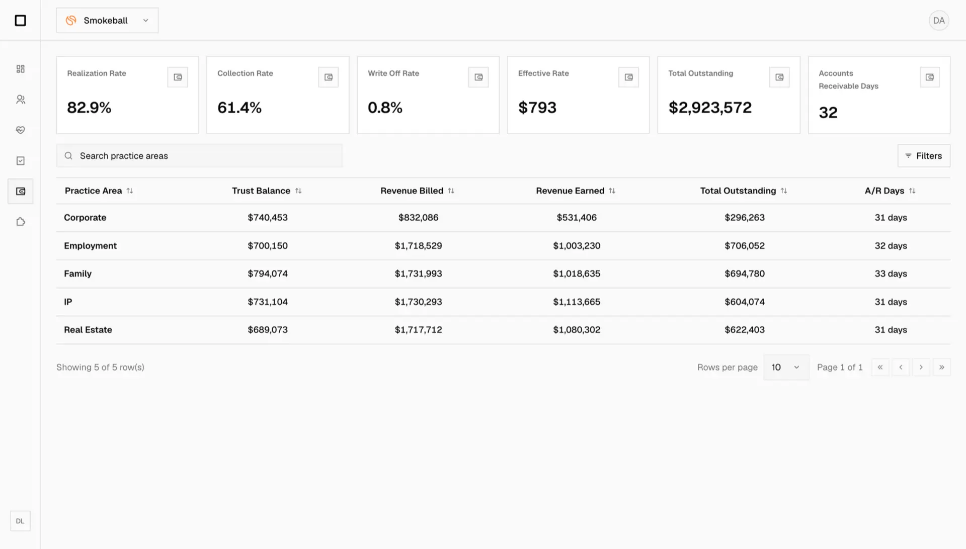Select the Real Estate practice area row
Screen dimensions: 966x549
[503, 330]
